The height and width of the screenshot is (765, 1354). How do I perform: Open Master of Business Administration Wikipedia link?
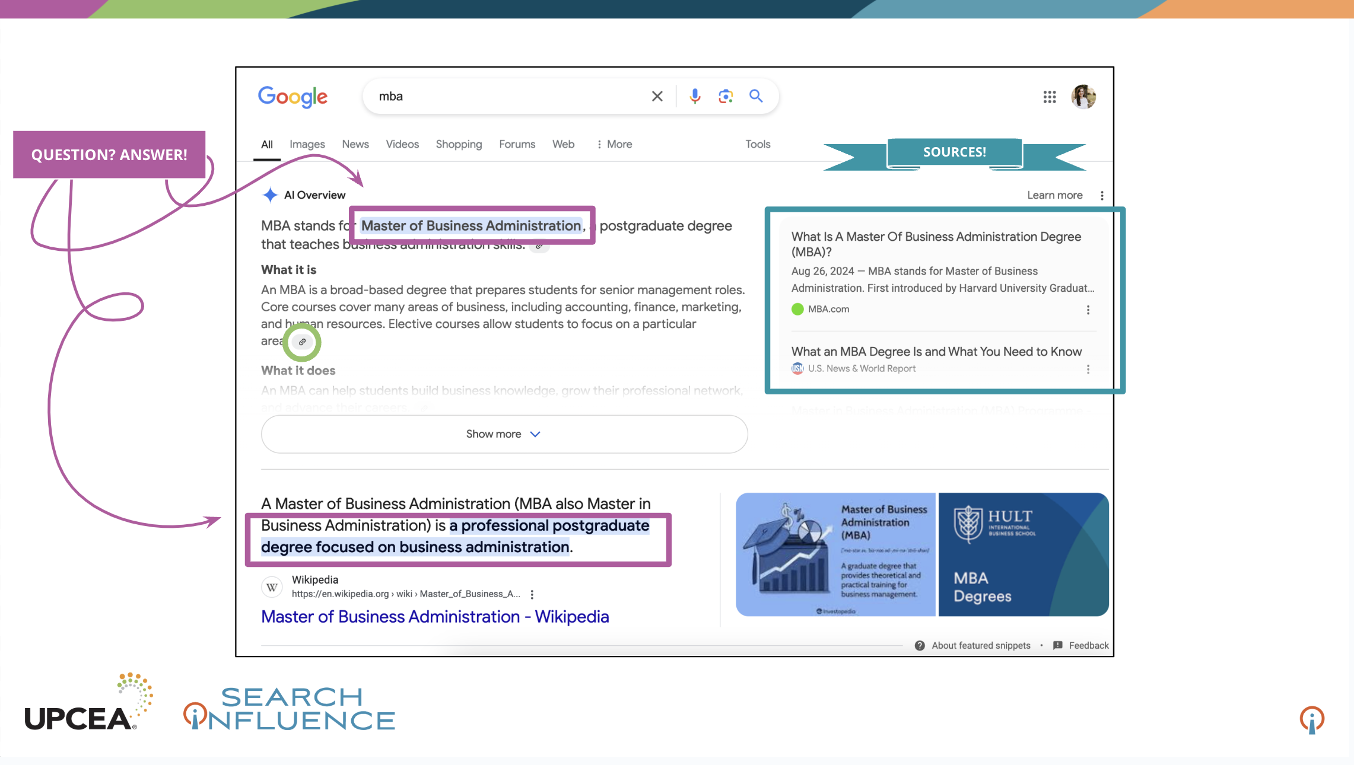click(x=434, y=617)
